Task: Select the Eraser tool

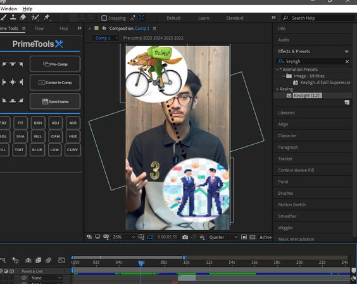Action: [x=23, y=17]
